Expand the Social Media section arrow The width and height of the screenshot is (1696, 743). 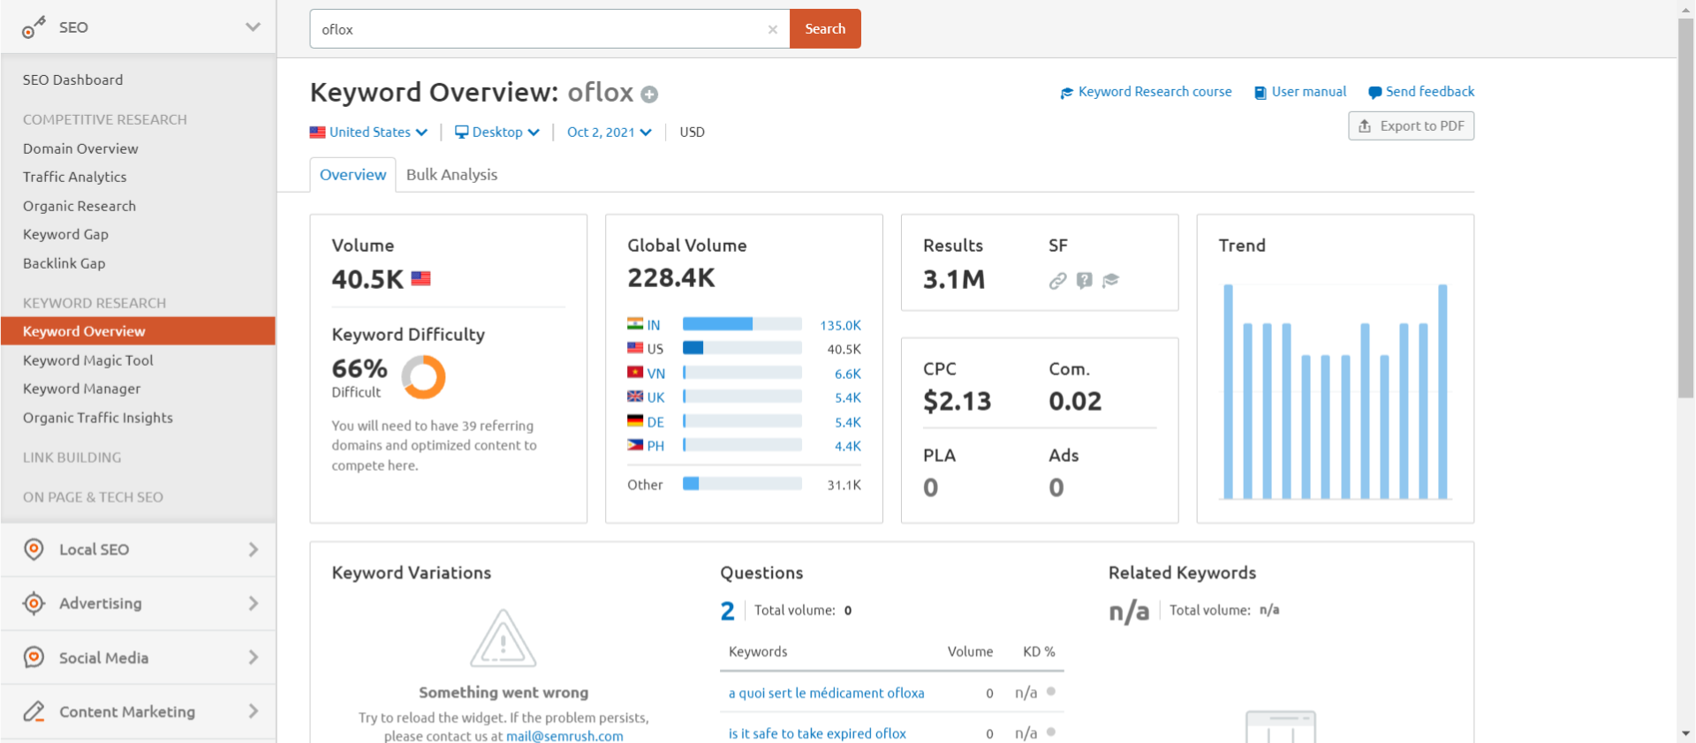[x=254, y=657]
